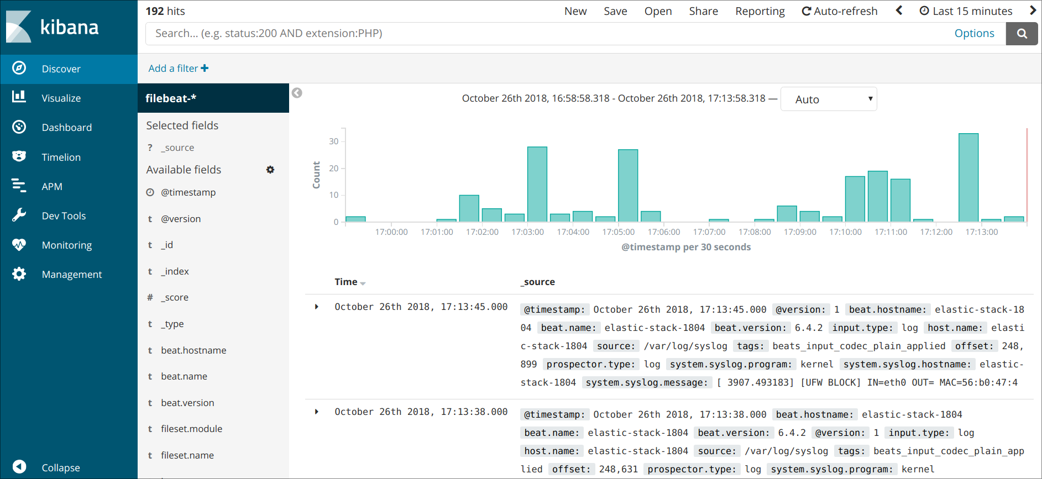1042x479 pixels.
Task: Expand the 17:13:38 log entry
Action: 317,412
